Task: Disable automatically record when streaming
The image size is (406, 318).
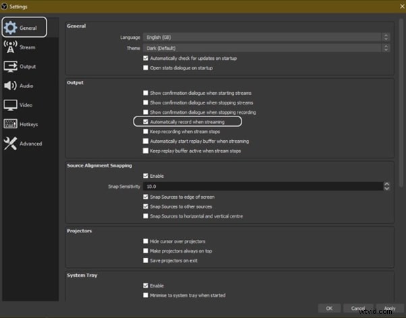Action: (146, 122)
